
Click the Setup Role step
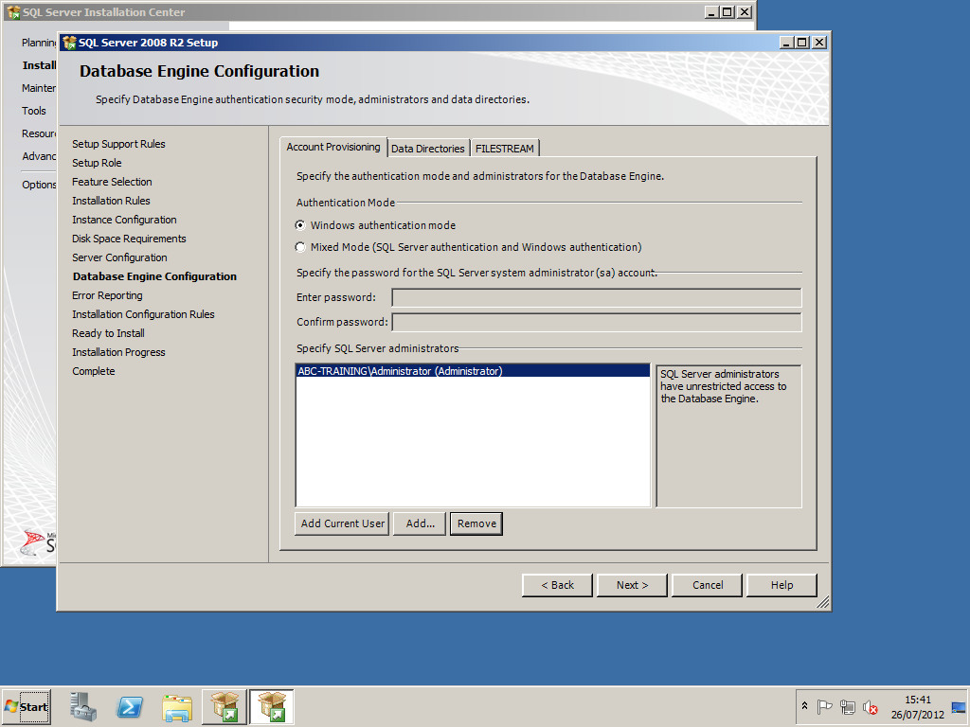[97, 163]
